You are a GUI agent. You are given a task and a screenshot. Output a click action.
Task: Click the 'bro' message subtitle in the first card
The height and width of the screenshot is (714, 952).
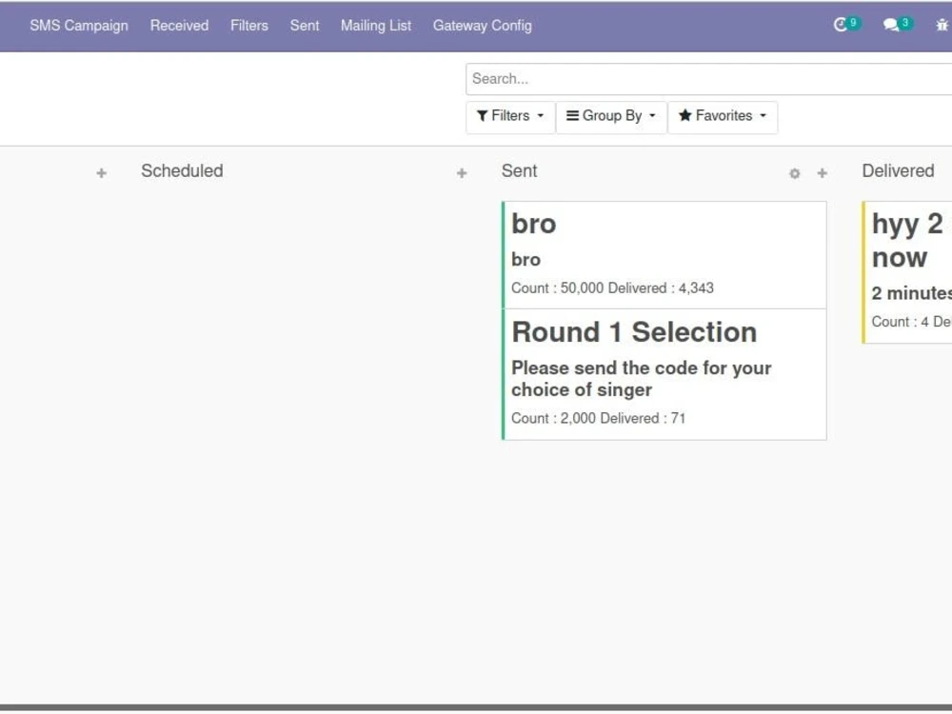(x=526, y=260)
